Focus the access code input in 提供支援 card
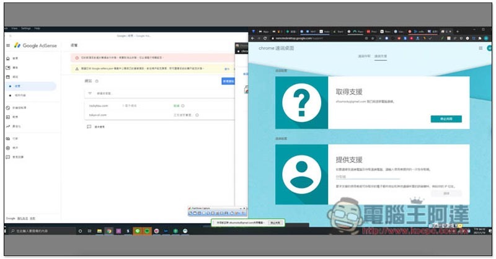 pyautogui.click(x=368, y=177)
